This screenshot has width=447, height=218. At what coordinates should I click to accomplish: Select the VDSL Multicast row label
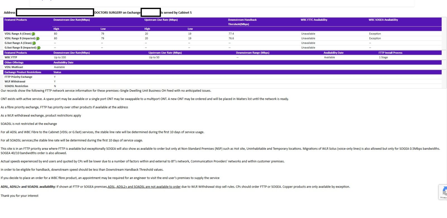(x=14, y=67)
